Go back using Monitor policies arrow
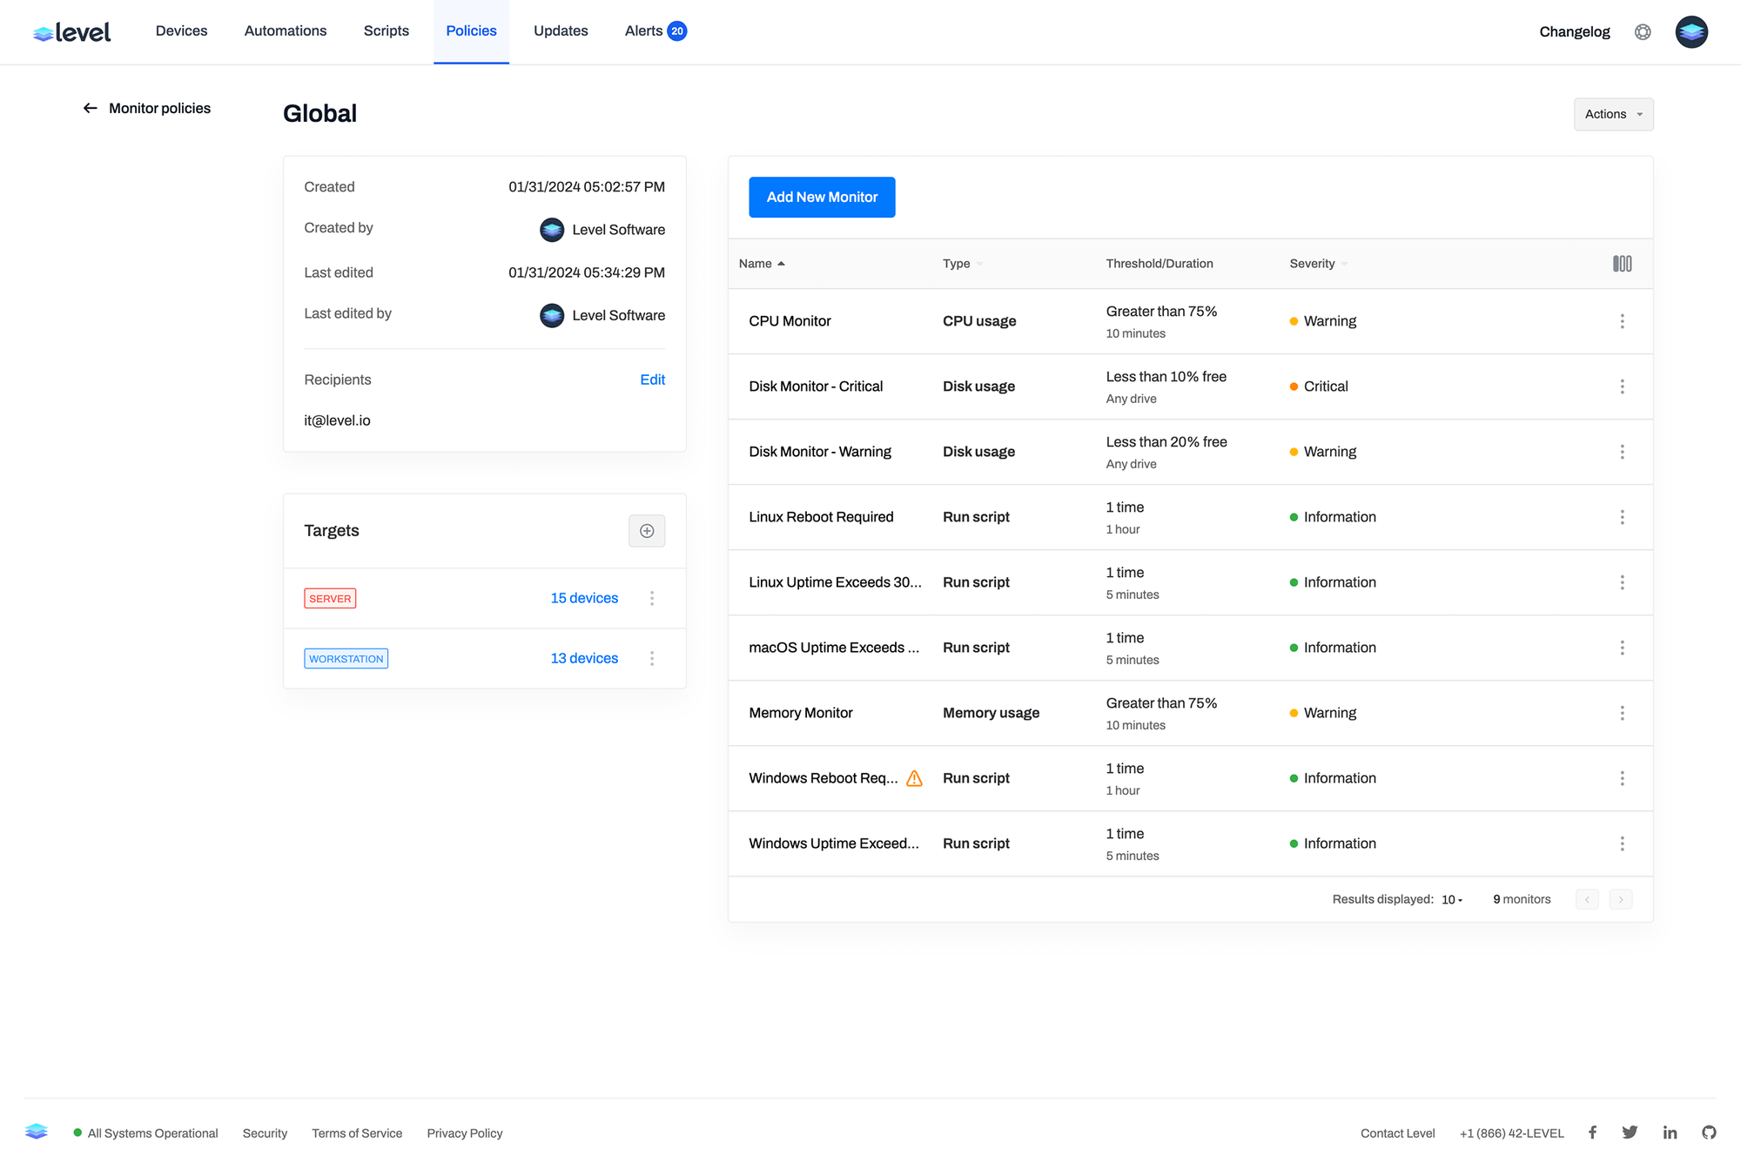 91,108
